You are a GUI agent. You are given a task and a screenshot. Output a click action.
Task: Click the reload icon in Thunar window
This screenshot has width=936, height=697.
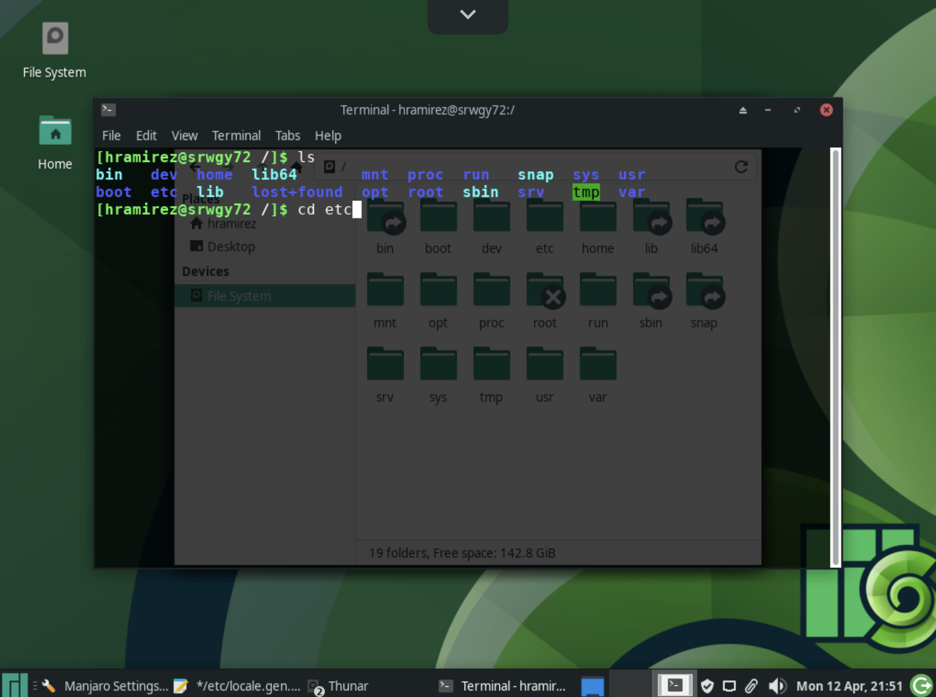[x=741, y=167]
